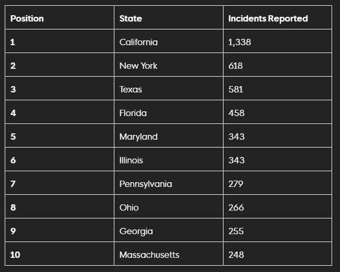The image size is (340, 272).
Task: Select the California state cell
Action: [139, 42]
